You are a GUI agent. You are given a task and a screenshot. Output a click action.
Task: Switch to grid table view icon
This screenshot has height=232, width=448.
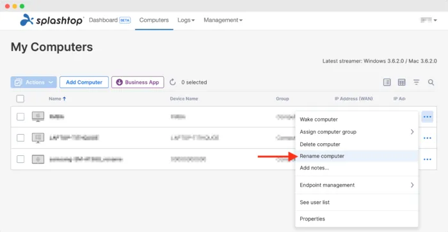(401, 82)
